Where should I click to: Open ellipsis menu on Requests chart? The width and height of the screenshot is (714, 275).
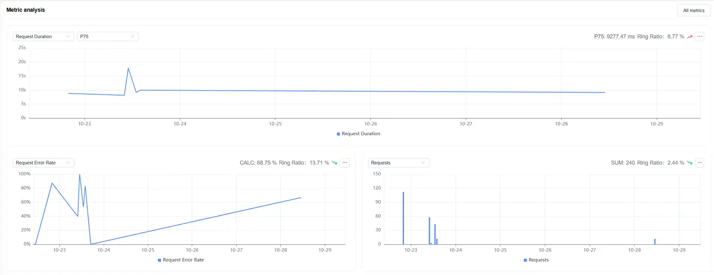point(700,163)
